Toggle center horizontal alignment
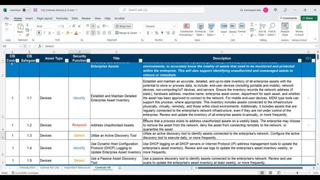320x180 pixels. point(93,33)
